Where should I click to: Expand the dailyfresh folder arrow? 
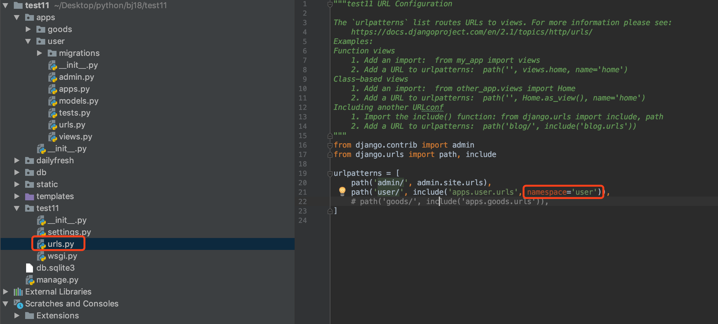(x=17, y=160)
